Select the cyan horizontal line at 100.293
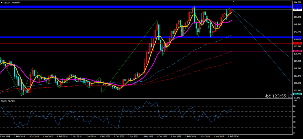 point(148,94)
